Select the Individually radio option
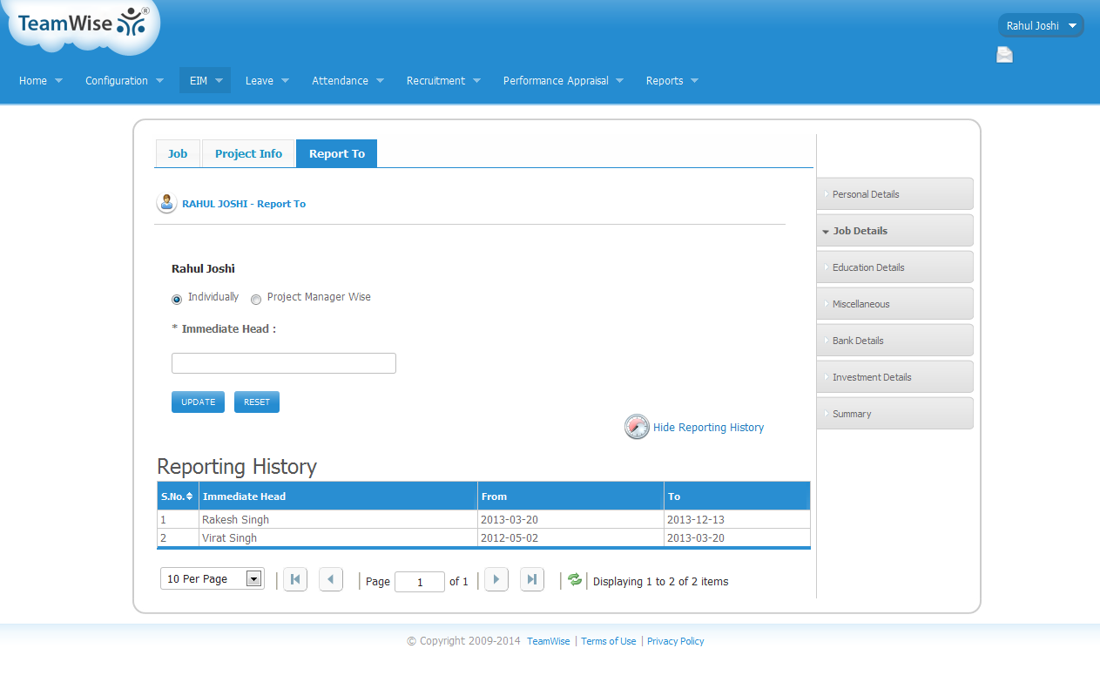 point(178,299)
